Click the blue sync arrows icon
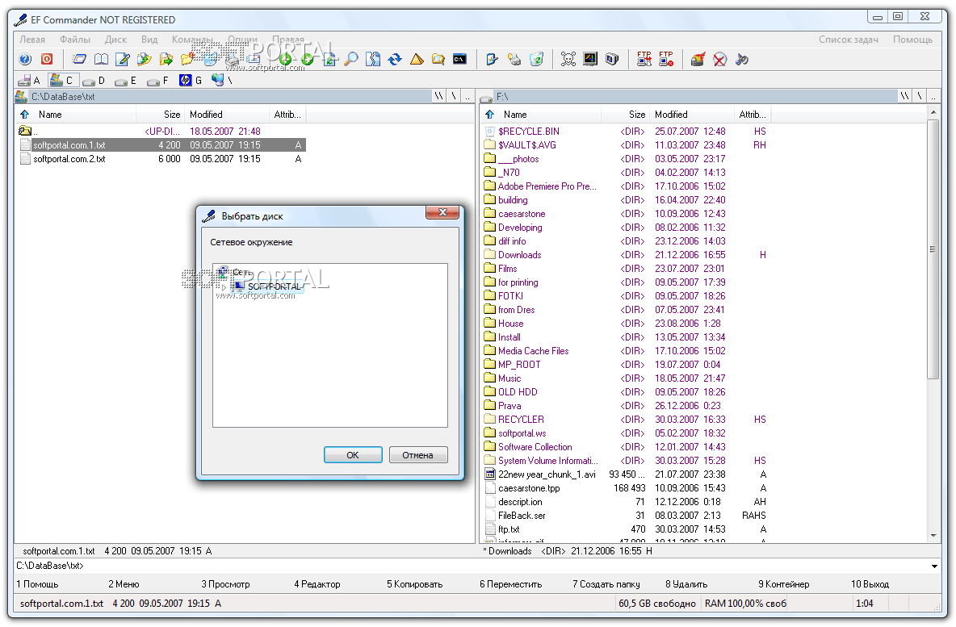Image resolution: width=956 pixels, height=627 pixels. [395, 59]
